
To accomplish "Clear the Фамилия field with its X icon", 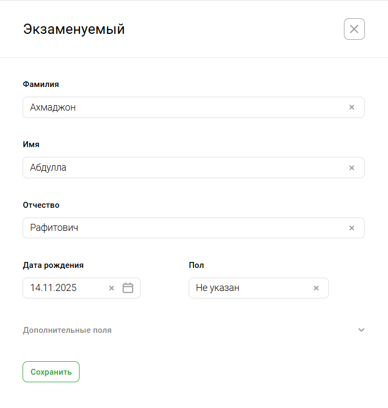I will coord(352,107).
